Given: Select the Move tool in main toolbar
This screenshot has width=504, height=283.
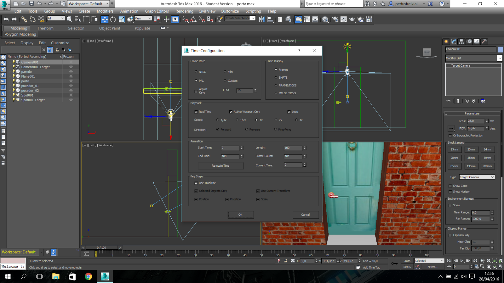Looking at the screenshot, I should tap(105, 19).
